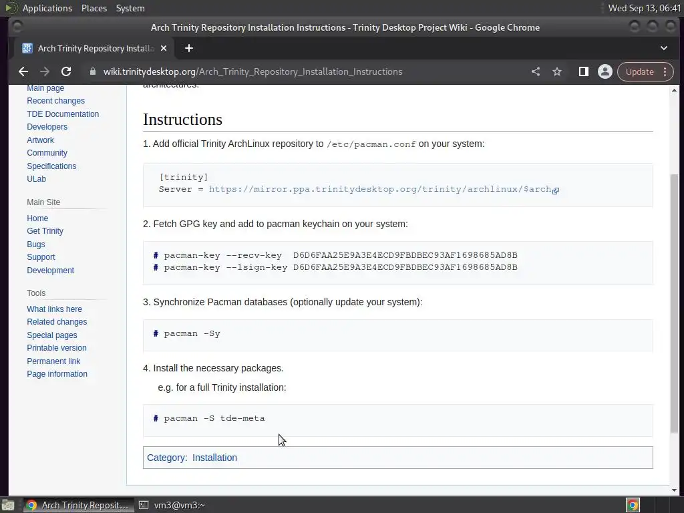Viewport: 684px width, 513px height.
Task: Click the window menu icon in title bar
Action: tap(17, 27)
